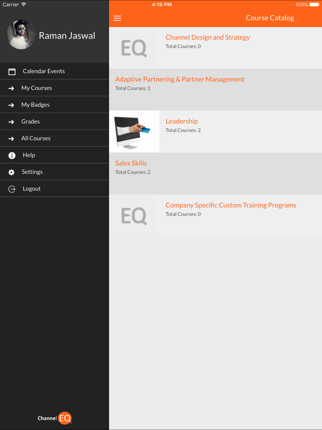
Task: Open My Badges
Action: tap(54, 105)
